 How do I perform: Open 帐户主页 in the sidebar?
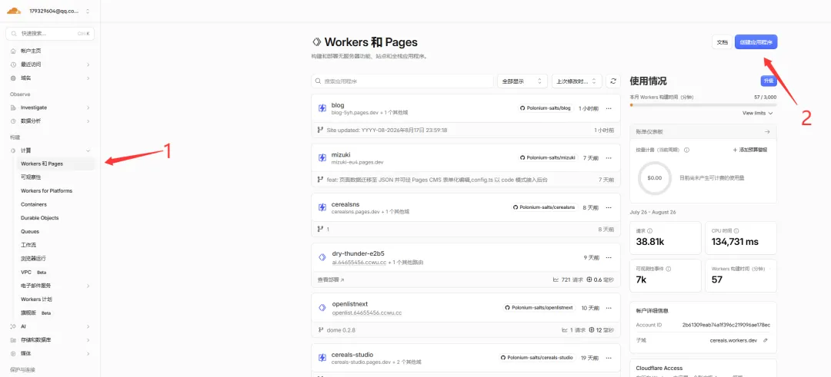[x=30, y=51]
